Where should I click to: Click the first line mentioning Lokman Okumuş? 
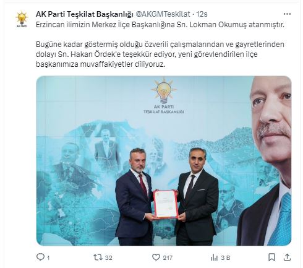[x=160, y=25]
